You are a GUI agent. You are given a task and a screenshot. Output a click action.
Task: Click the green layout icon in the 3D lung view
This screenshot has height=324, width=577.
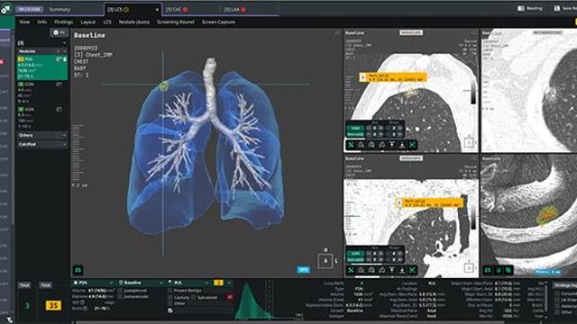(x=78, y=270)
